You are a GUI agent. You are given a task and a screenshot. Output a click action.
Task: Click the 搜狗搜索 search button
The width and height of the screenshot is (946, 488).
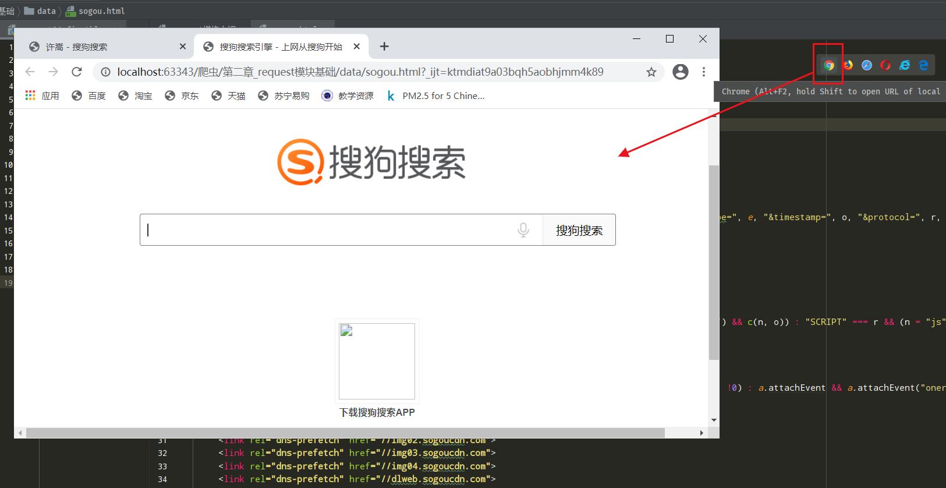(579, 230)
